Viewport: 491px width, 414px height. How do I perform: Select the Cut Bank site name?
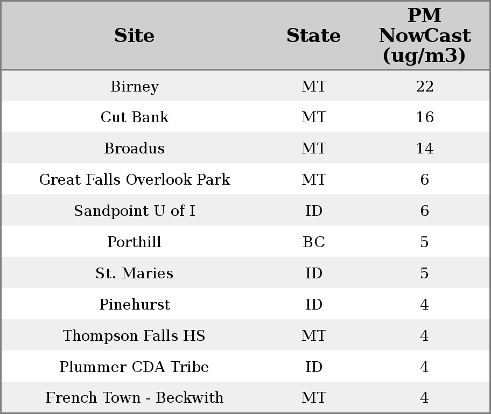click(135, 117)
